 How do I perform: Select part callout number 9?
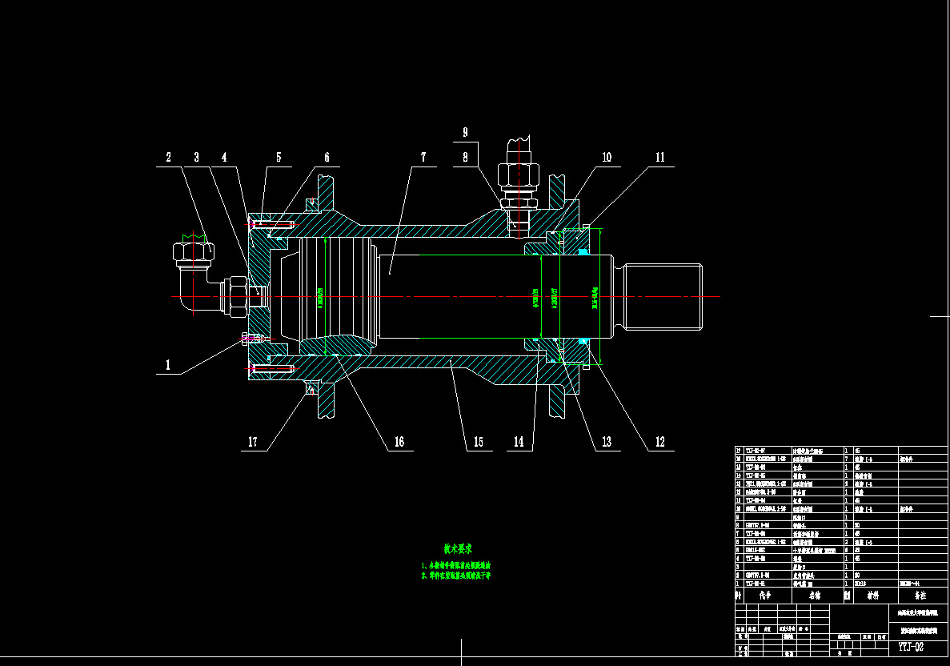click(465, 132)
